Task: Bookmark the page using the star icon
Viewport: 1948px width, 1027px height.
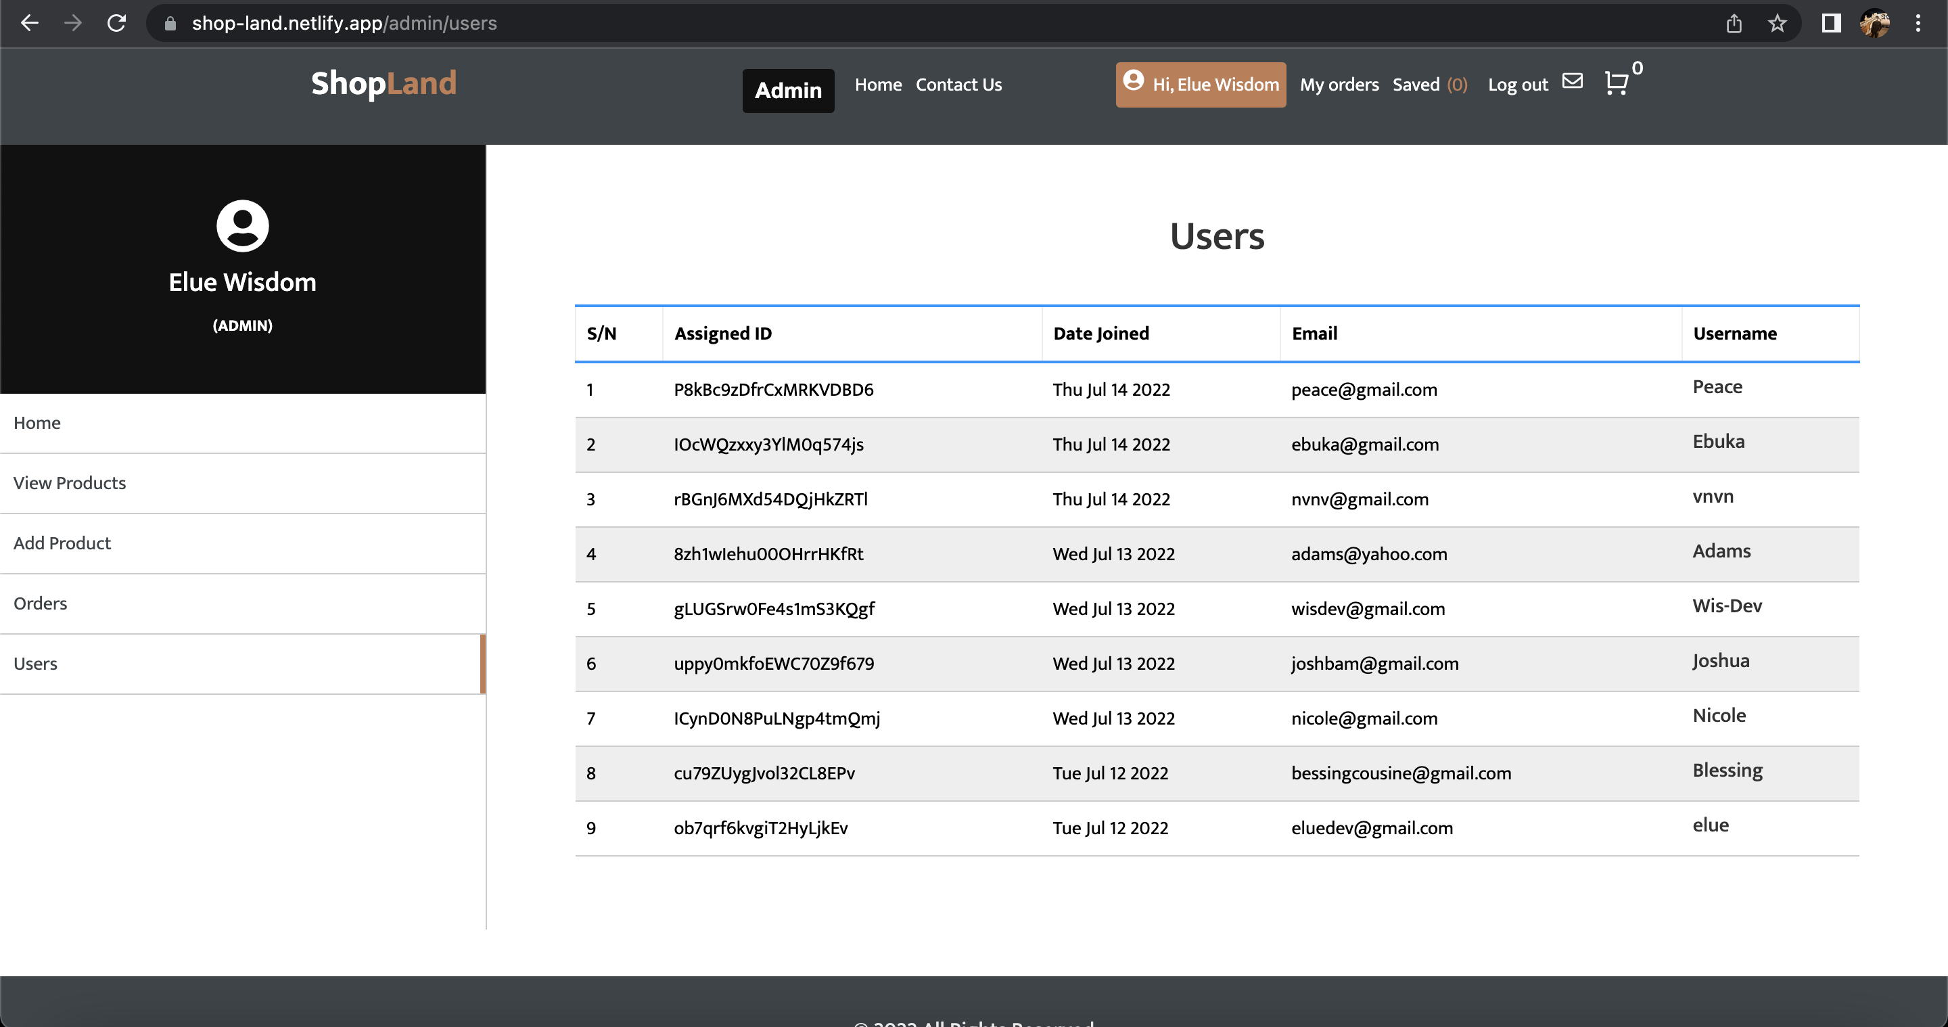Action: point(1778,24)
